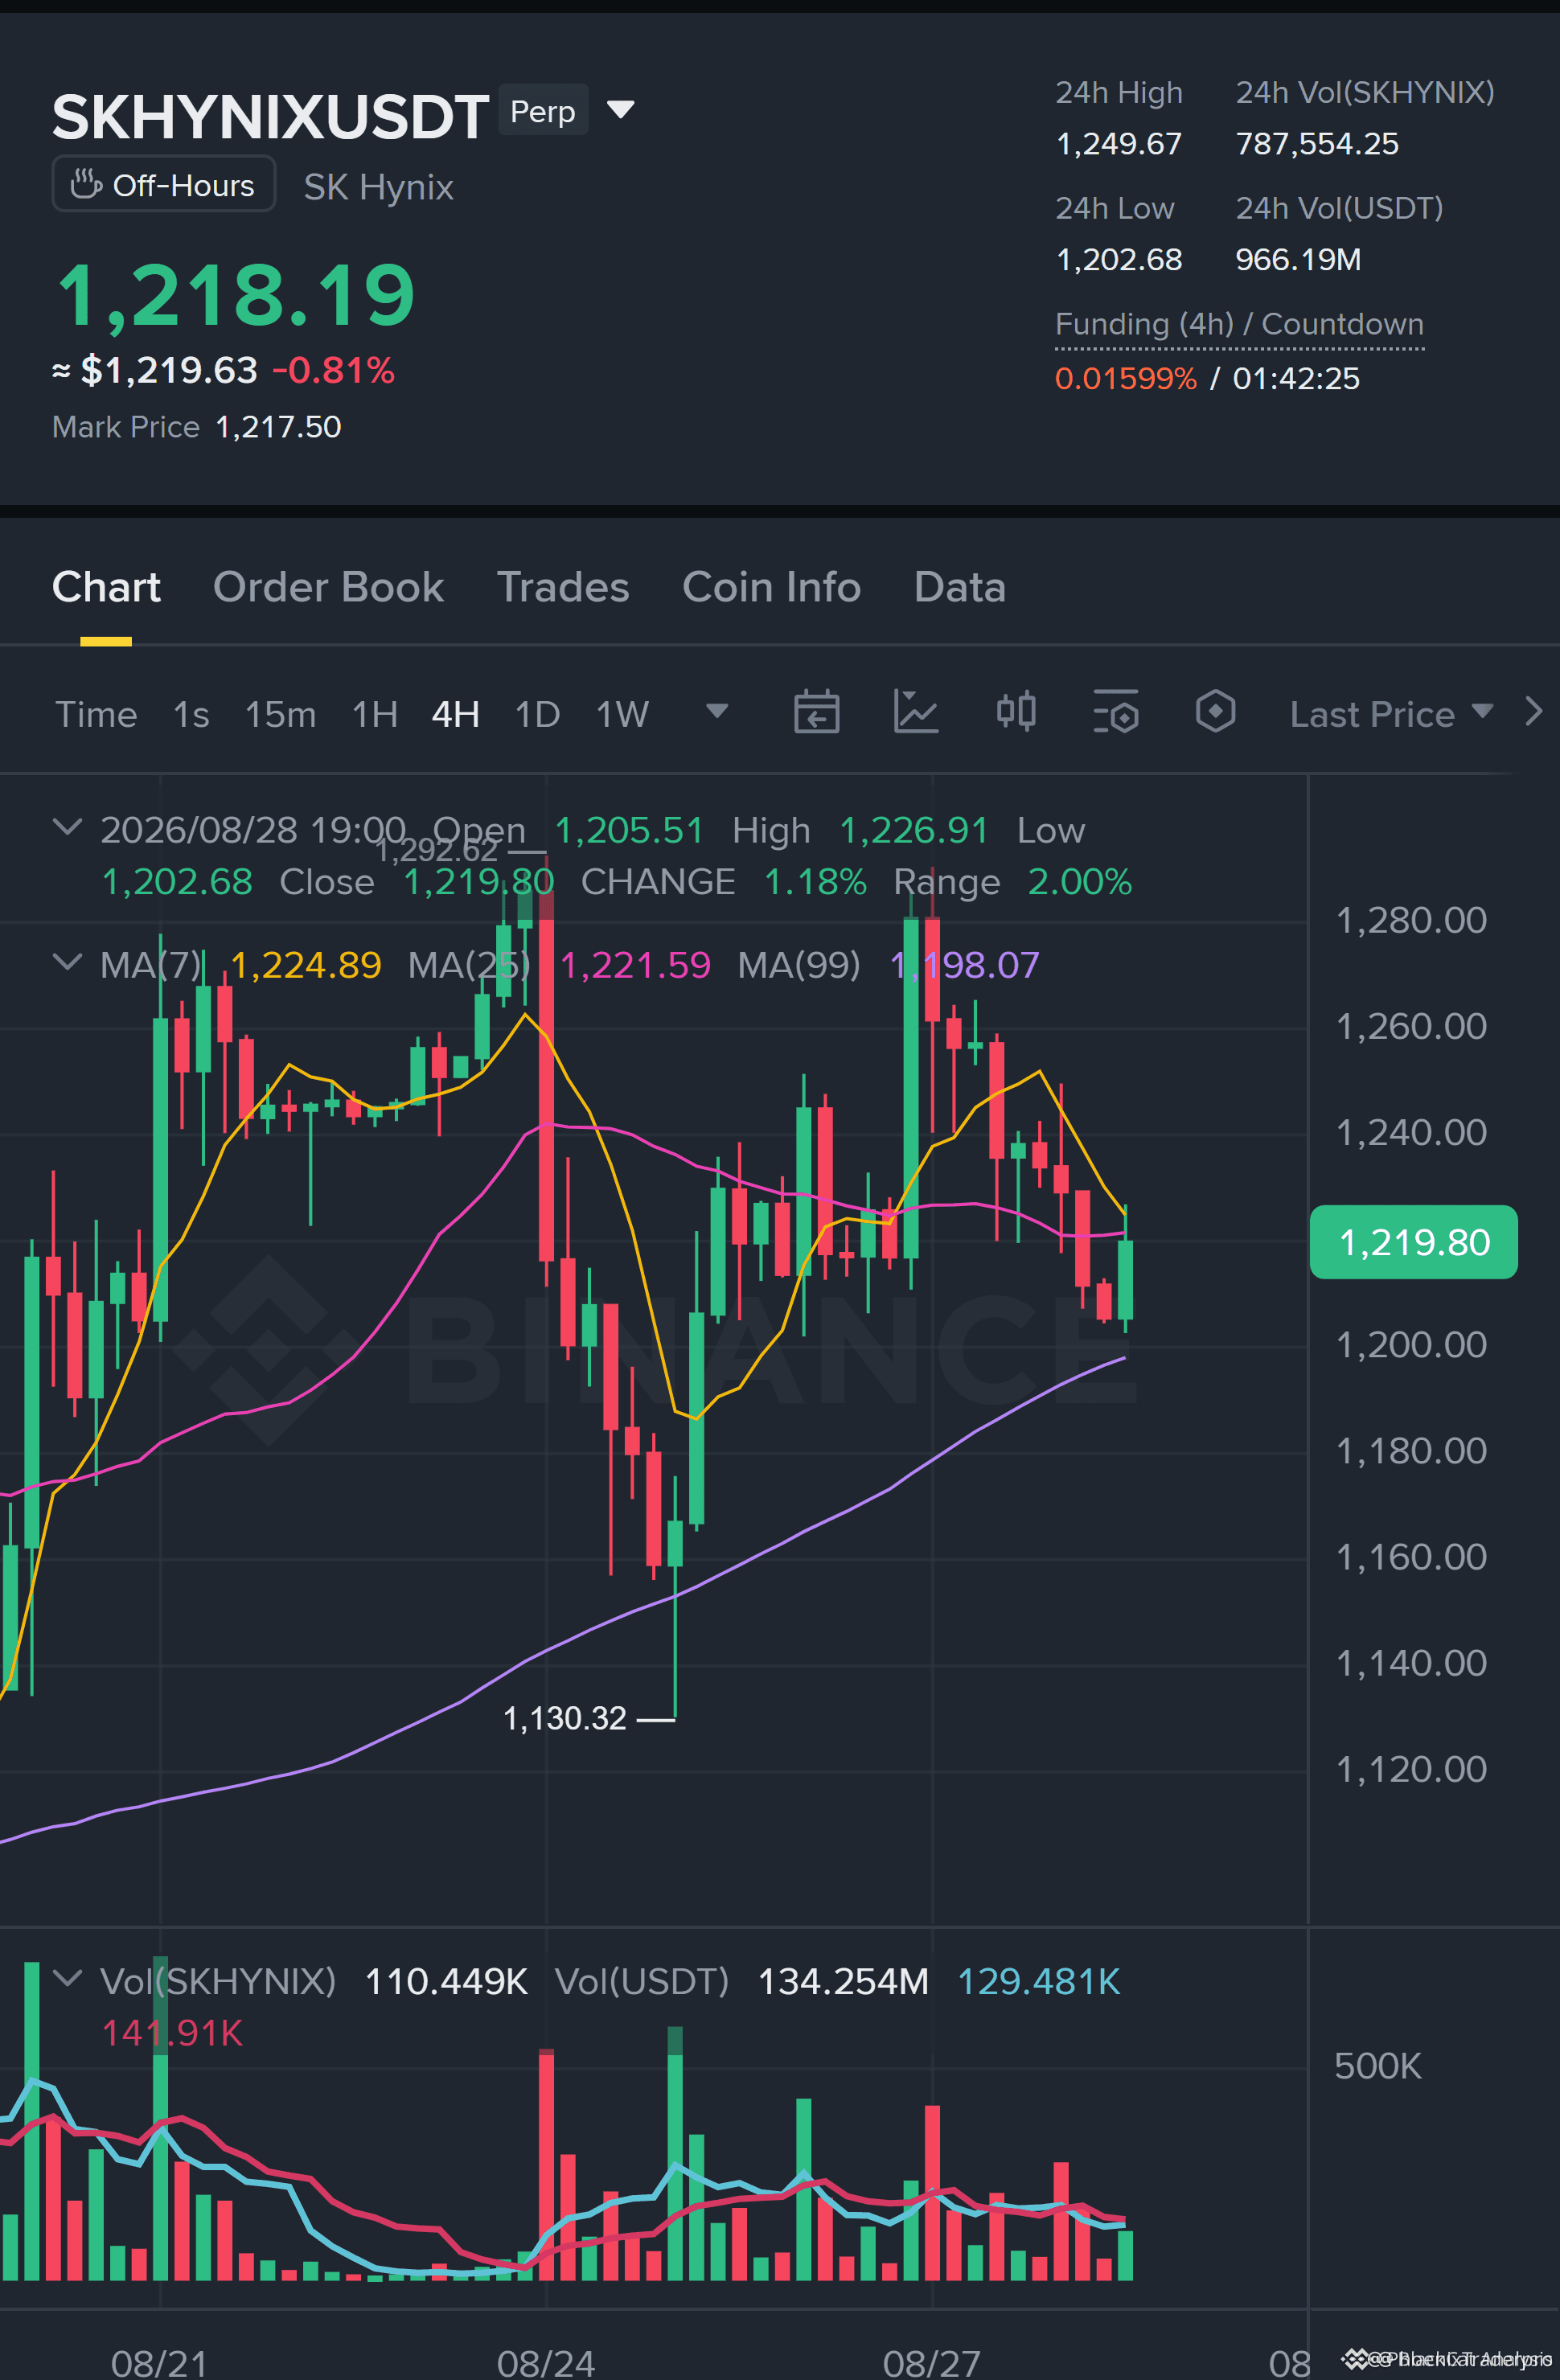The image size is (1560, 2380).
Task: Open the candlestick chart style icon
Action: click(x=1016, y=712)
